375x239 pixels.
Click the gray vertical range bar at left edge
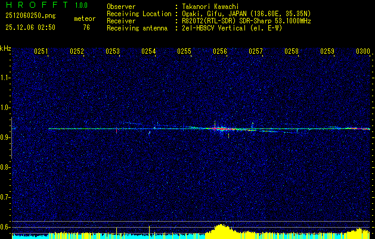[x=11, y=138]
